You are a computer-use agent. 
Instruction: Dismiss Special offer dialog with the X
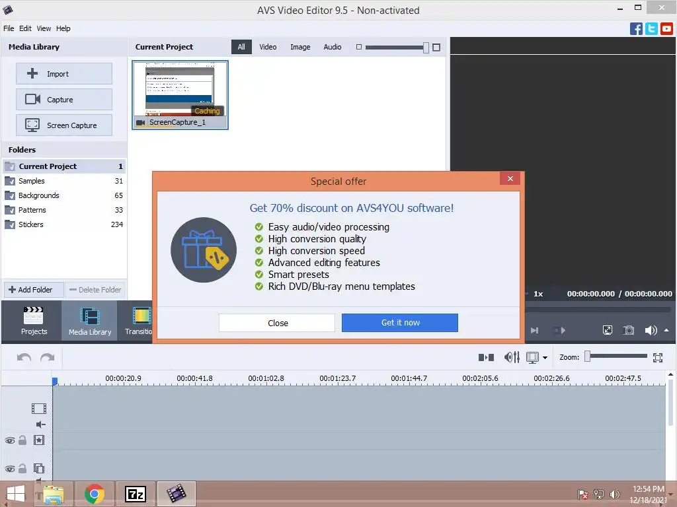coord(510,178)
